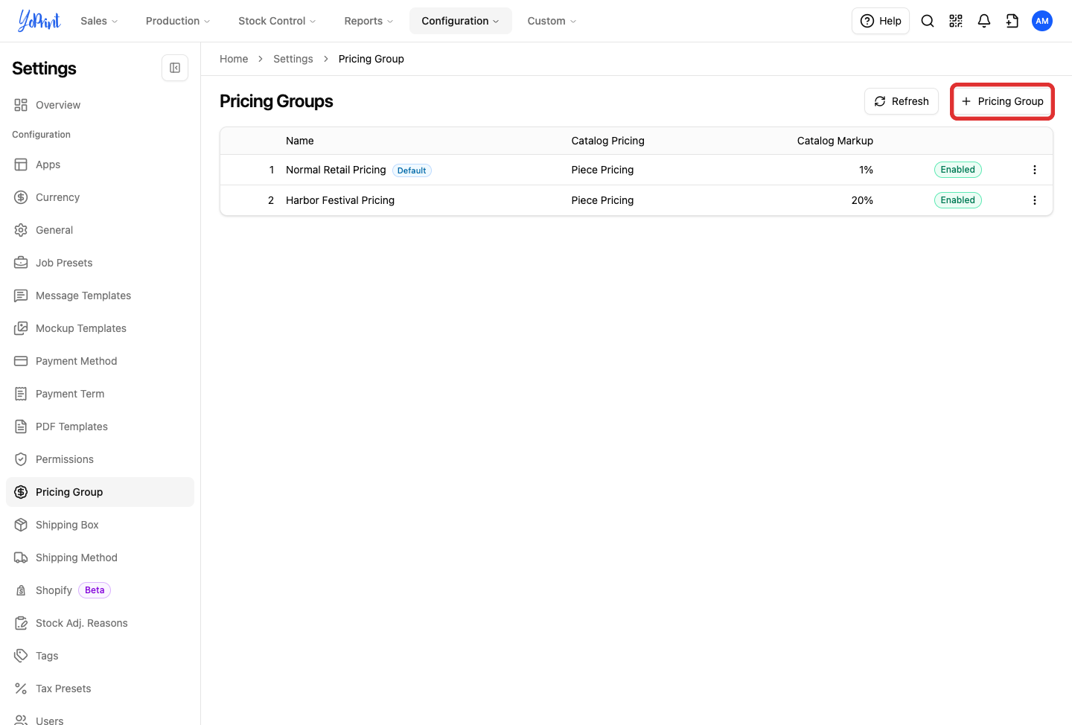Open the AM user avatar menu
Viewport: 1072px width, 725px height.
click(x=1042, y=21)
